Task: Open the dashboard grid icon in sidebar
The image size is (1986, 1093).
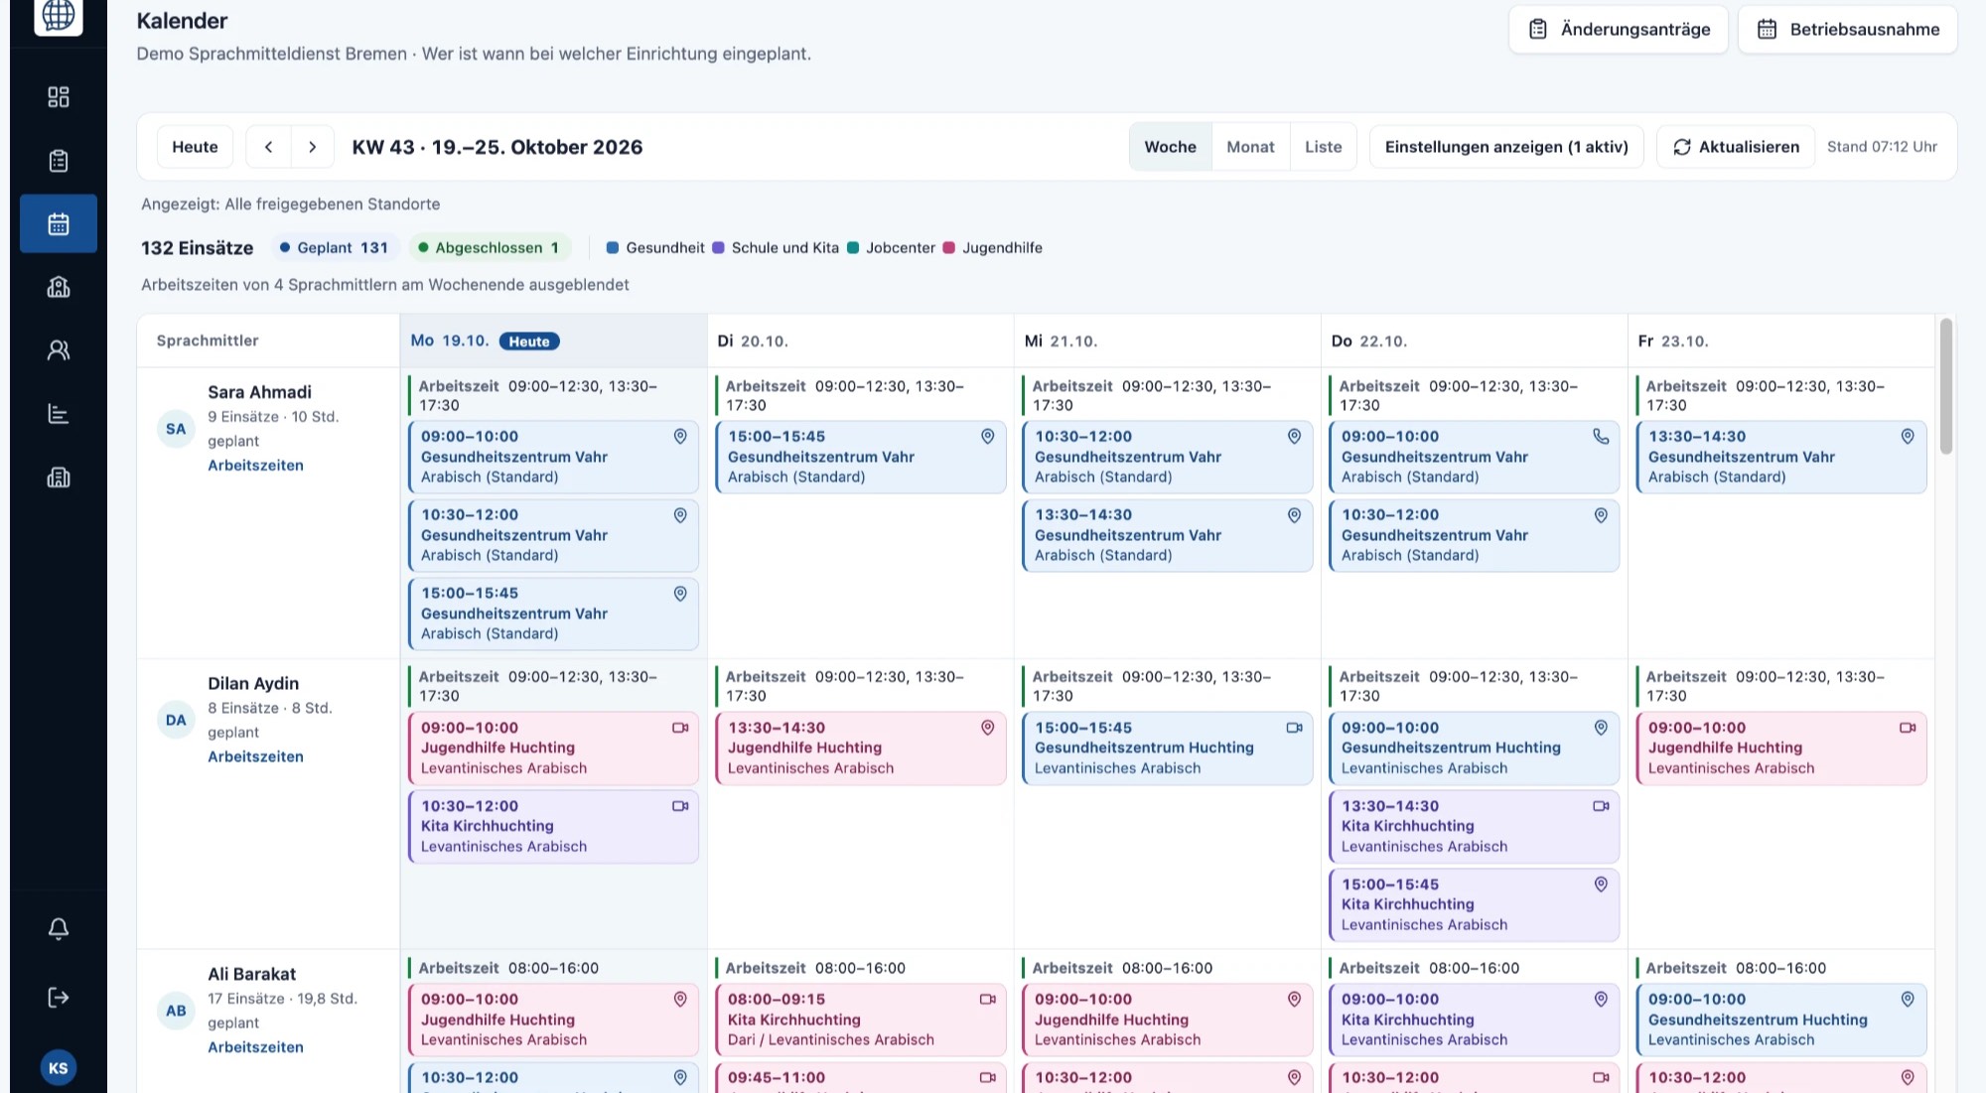Action: pyautogui.click(x=59, y=97)
